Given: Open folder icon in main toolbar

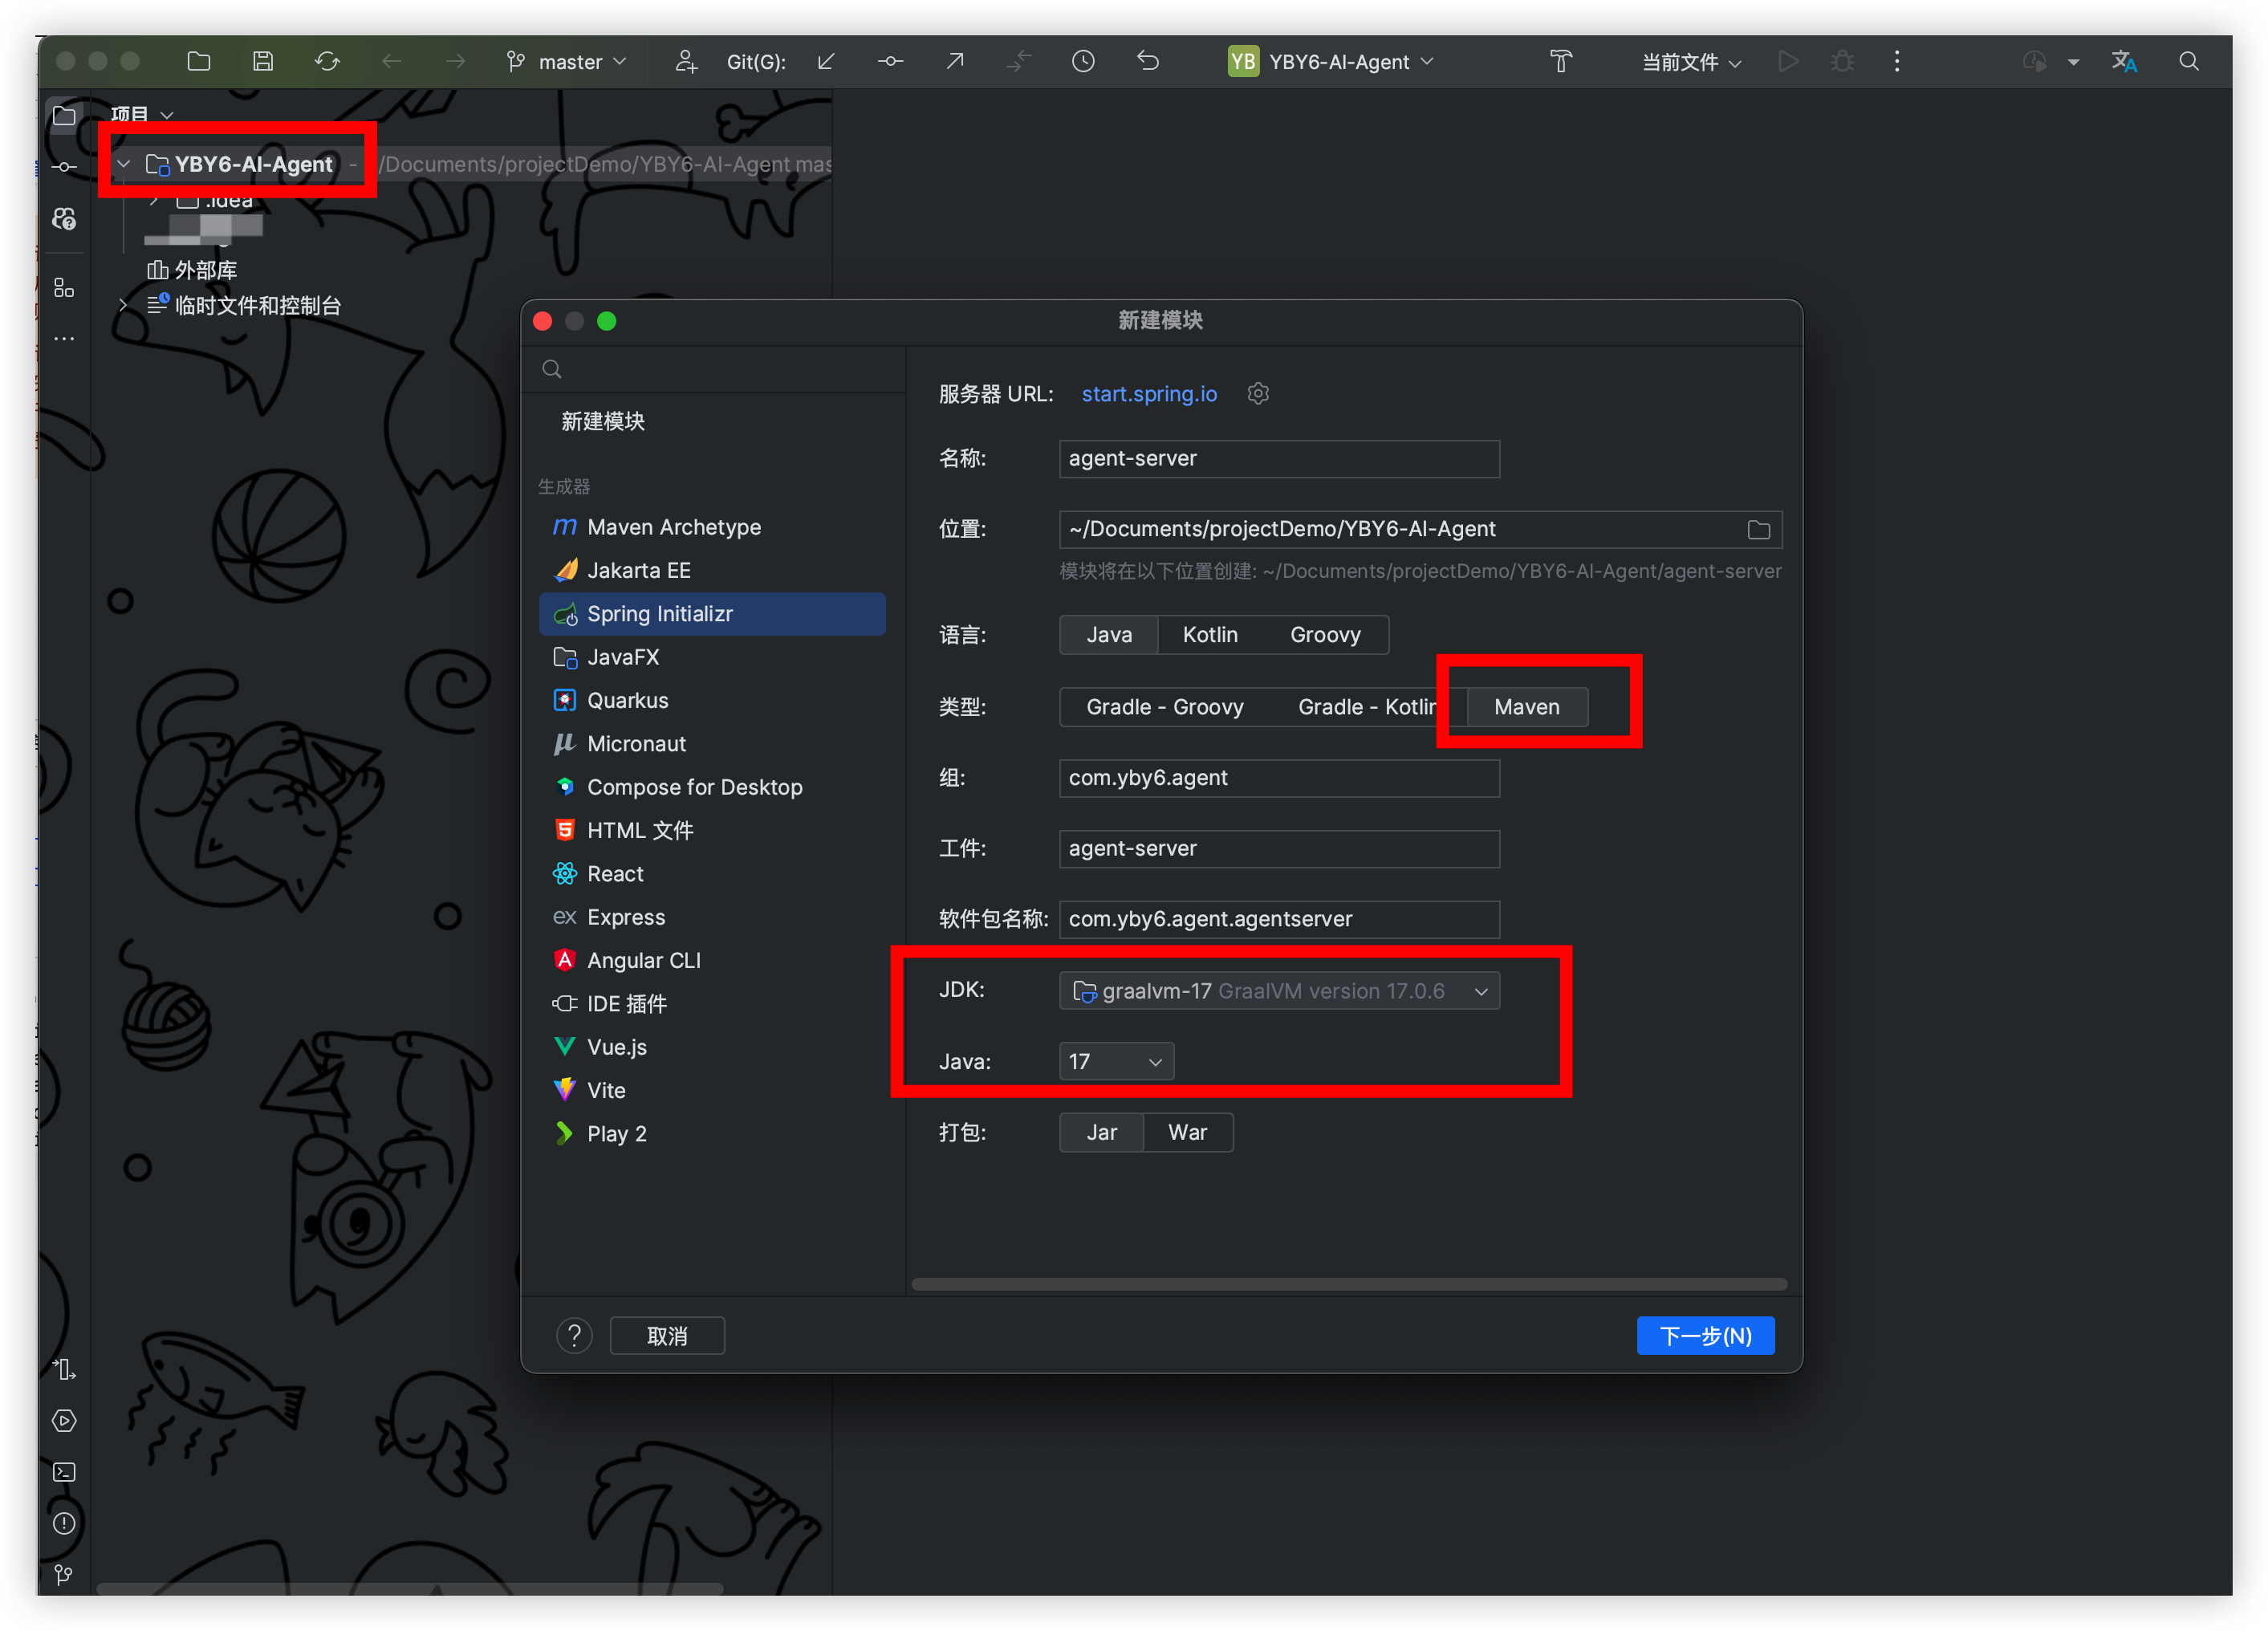Looking at the screenshot, I should [198, 61].
